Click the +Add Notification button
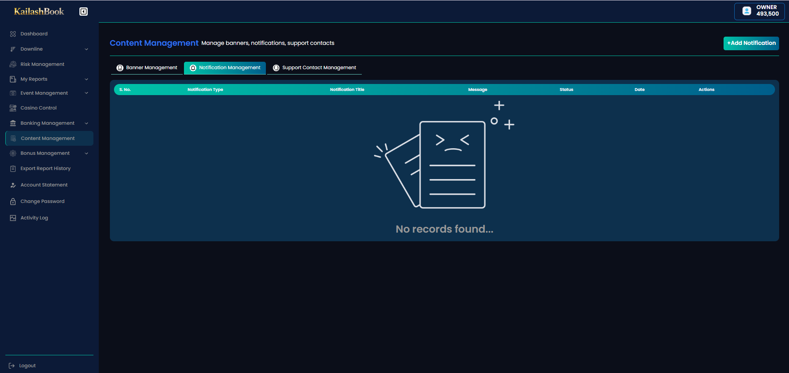Screen dimensions: 789x373 751,43
